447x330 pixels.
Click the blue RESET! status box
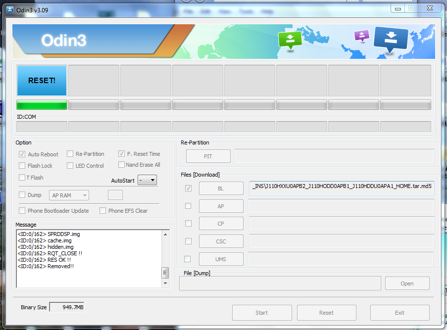coord(42,80)
